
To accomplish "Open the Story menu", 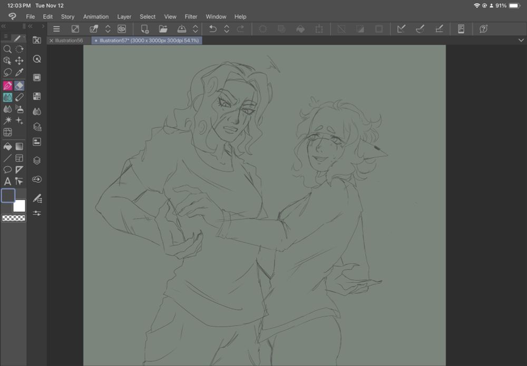I will point(67,16).
